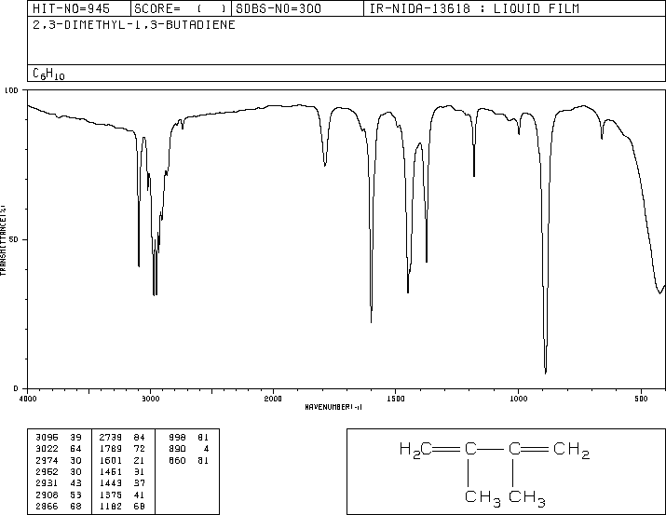Click transmittance 72 beside 1789
Screen dimensions: 666x515
[x=140, y=449]
